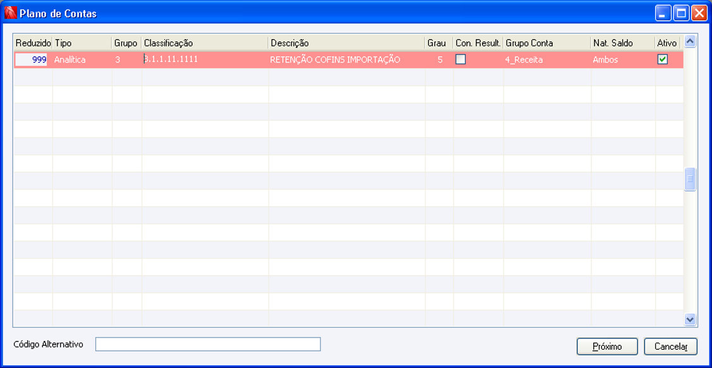Select the Grupo cell showing 3
Viewport: 712px width, 368px height.
(127, 59)
